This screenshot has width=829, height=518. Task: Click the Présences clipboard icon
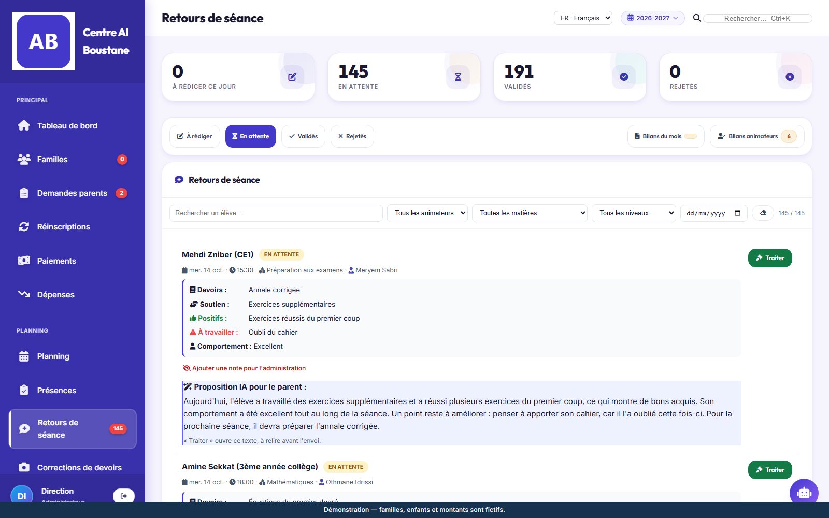24,390
